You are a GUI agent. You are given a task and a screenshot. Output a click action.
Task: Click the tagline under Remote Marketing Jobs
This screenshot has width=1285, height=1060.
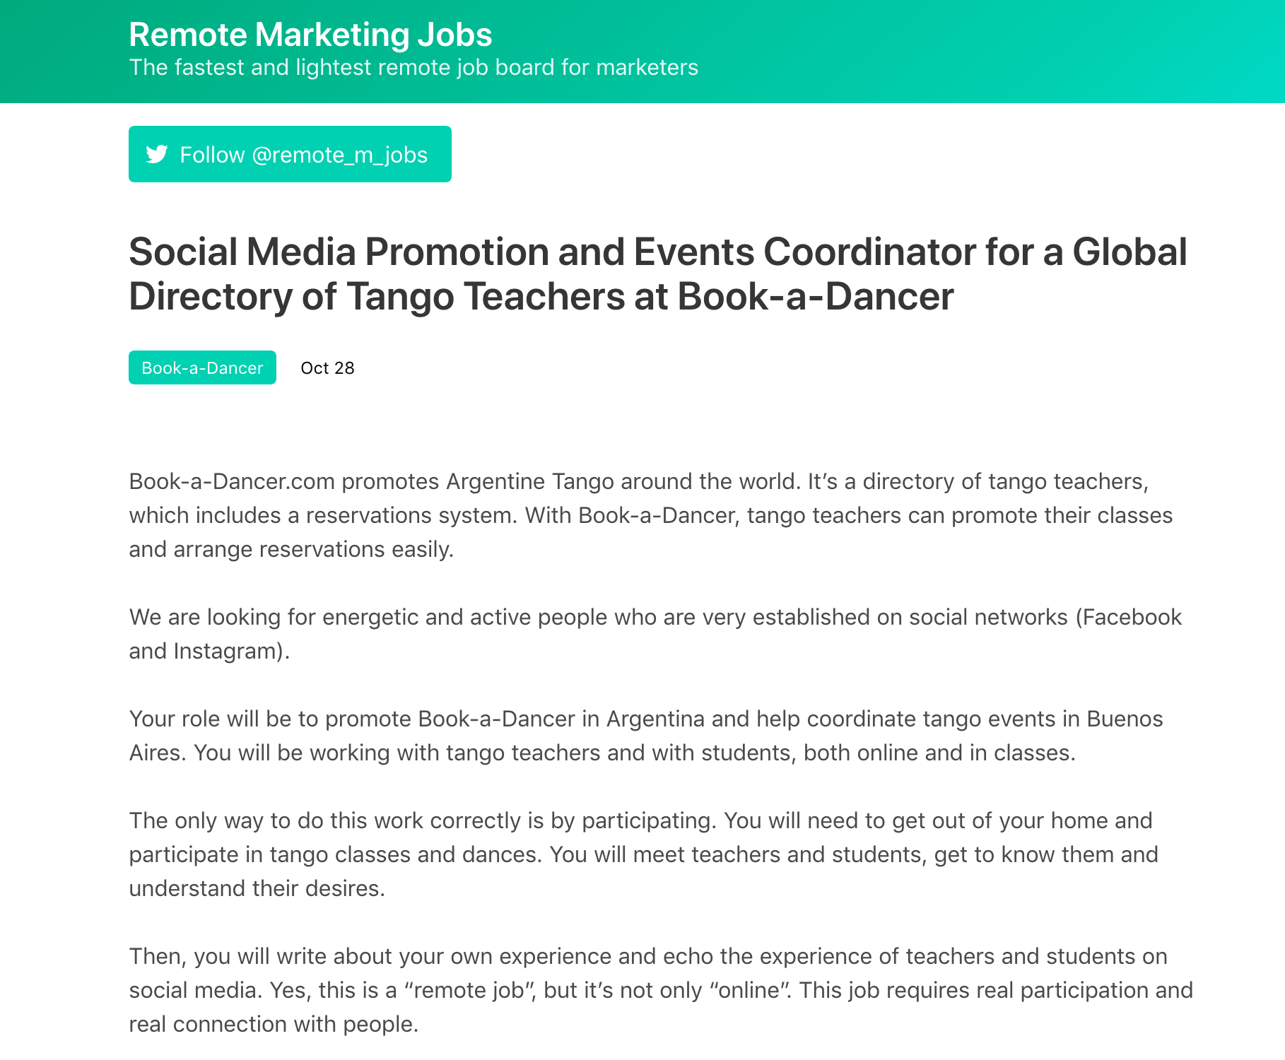click(x=413, y=67)
